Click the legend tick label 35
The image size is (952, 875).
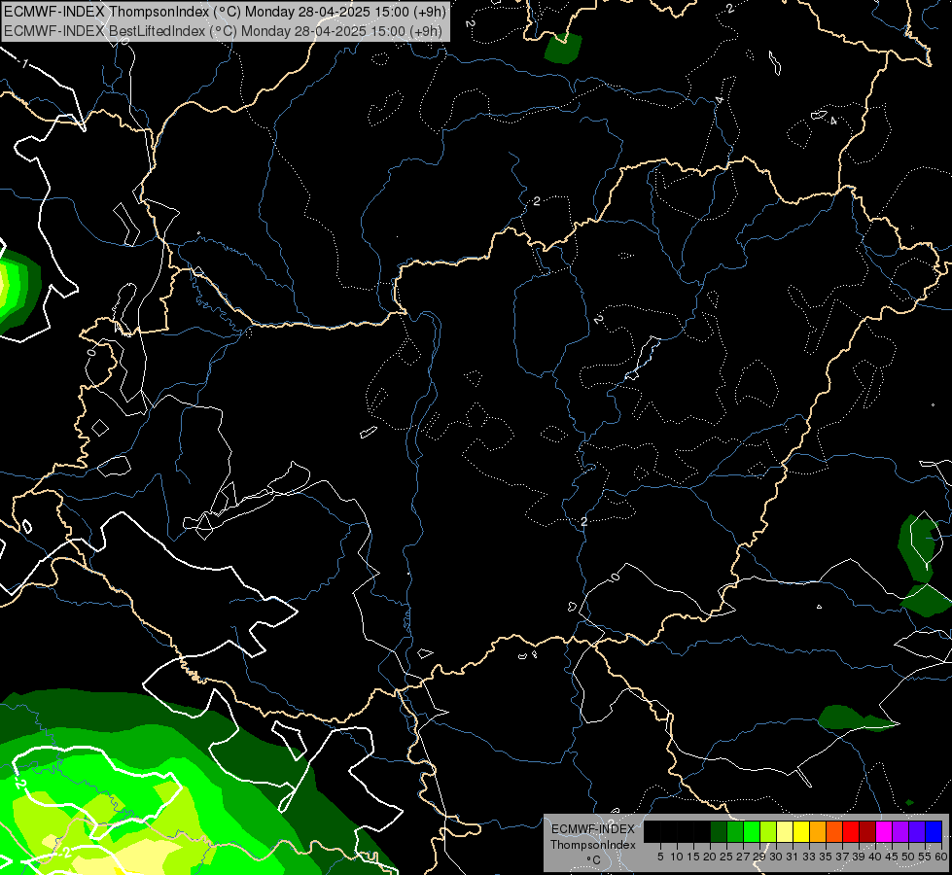(826, 857)
